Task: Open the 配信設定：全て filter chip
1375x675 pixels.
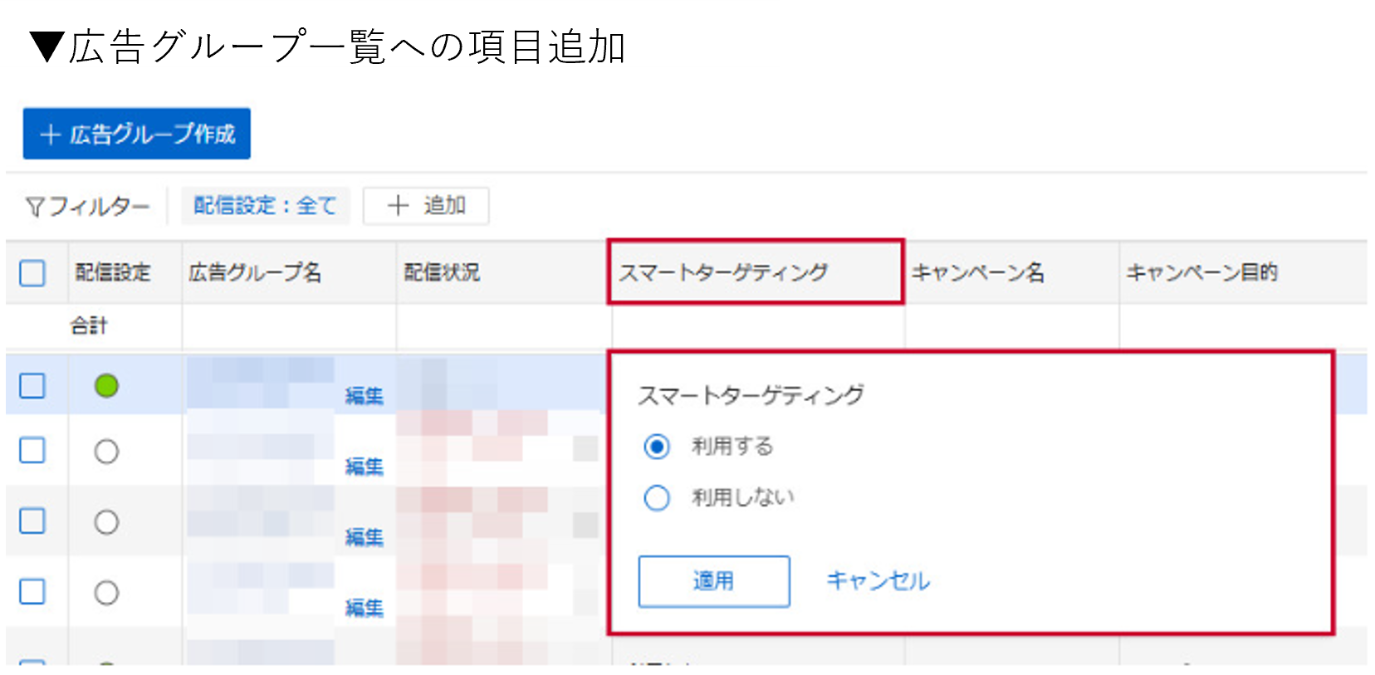Action: pos(265,206)
